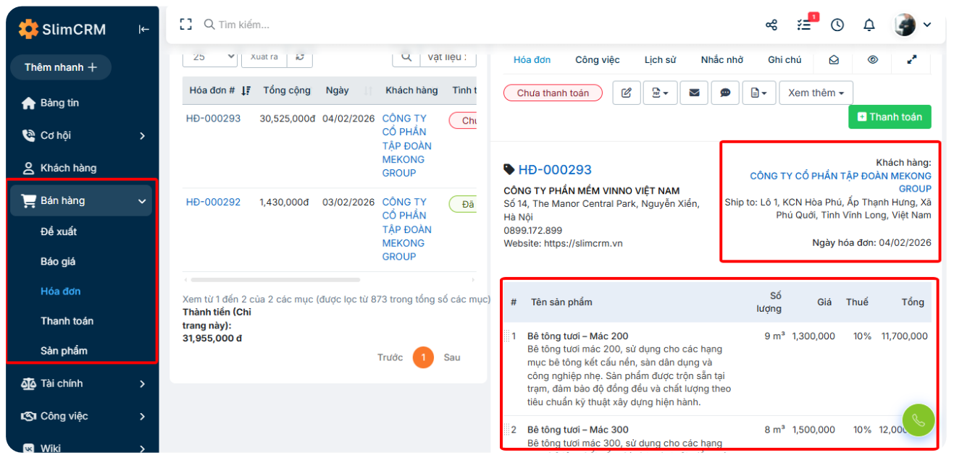Click the Vật liệu search filter field
The image size is (954, 463).
450,56
